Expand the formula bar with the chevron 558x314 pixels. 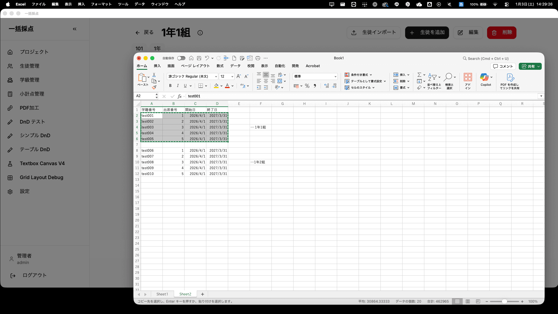541,96
